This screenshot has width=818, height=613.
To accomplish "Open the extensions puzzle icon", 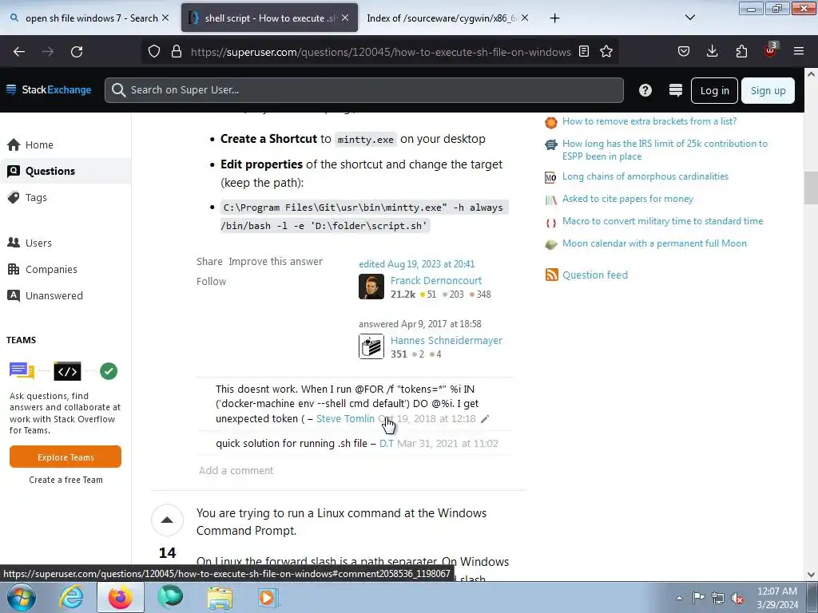I will point(741,51).
